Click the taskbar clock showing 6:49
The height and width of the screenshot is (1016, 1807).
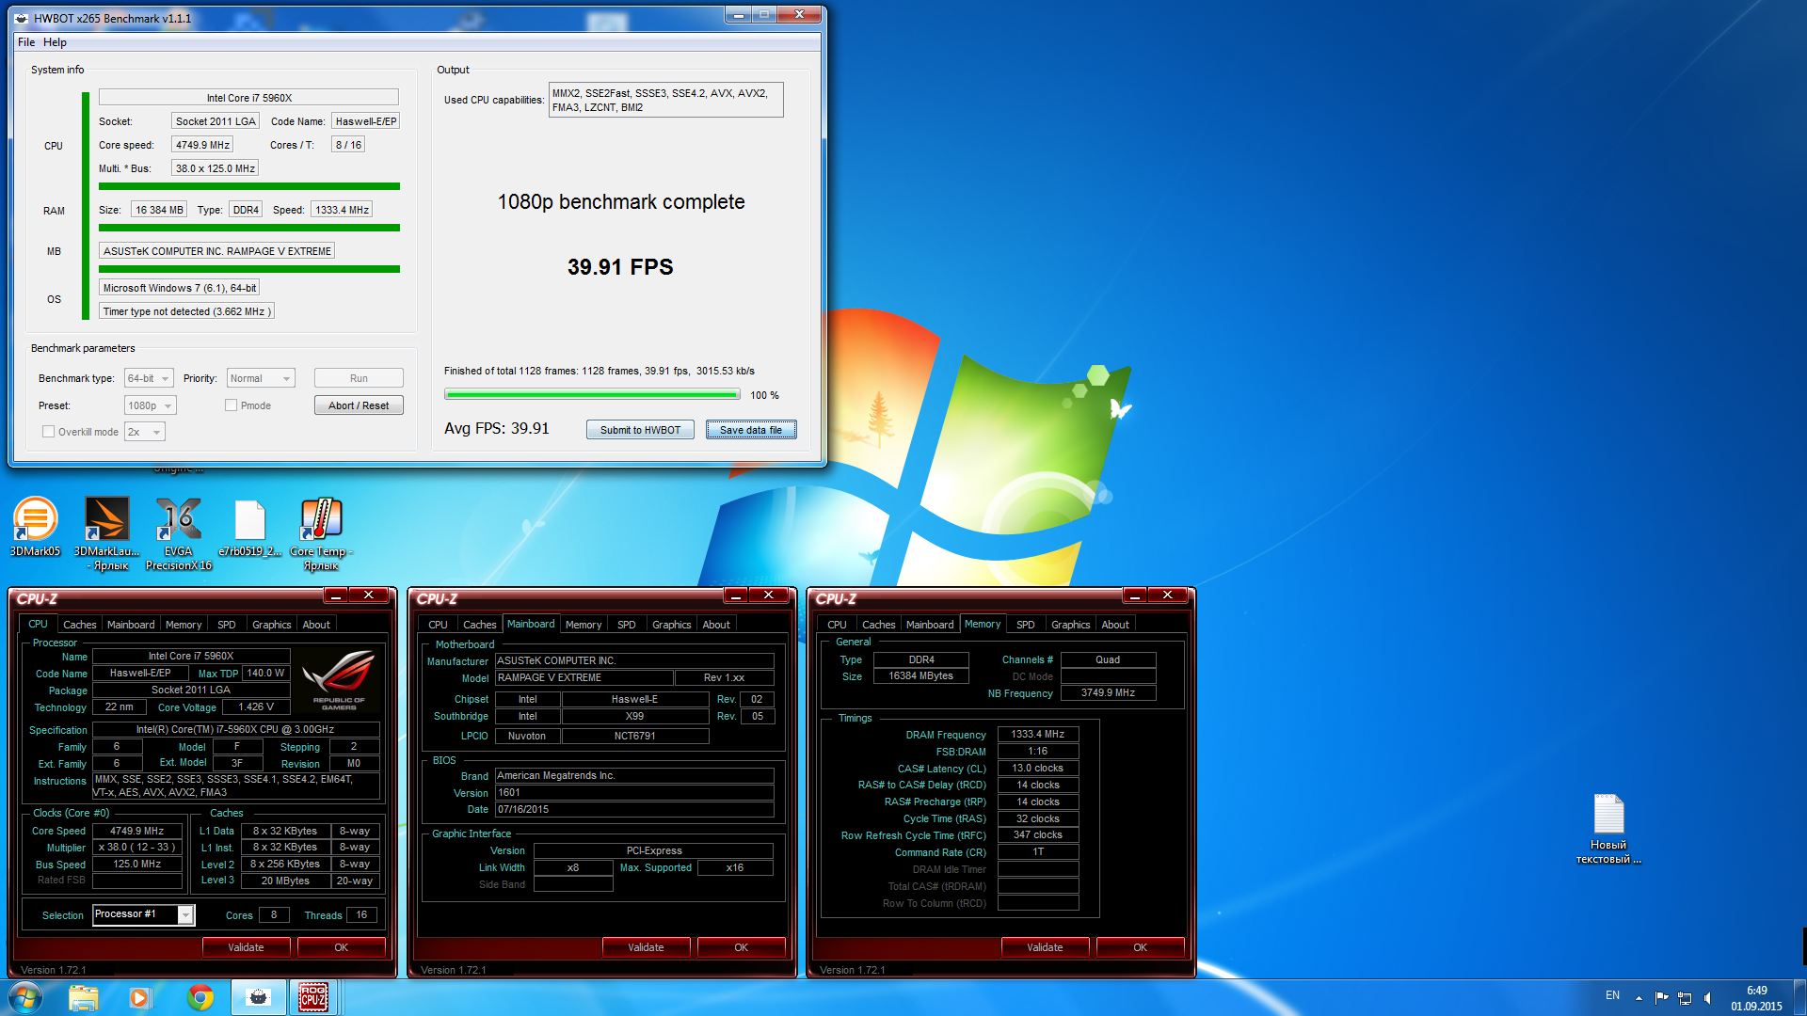1756,998
